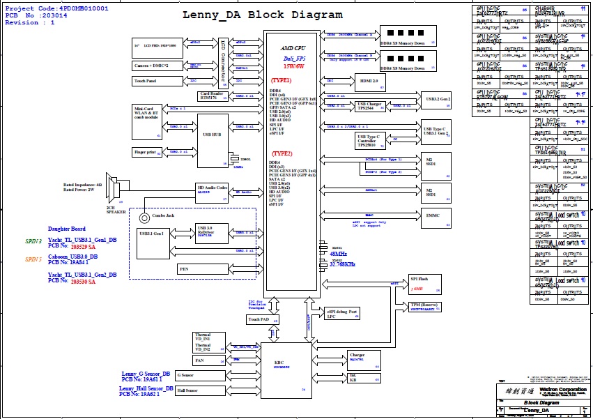Click "Block Diagram" in the Wistron title block
Screen dimensions: 593x419
pyautogui.click(x=541, y=403)
